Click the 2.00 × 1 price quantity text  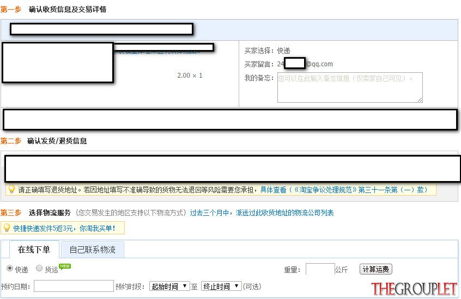tap(190, 76)
